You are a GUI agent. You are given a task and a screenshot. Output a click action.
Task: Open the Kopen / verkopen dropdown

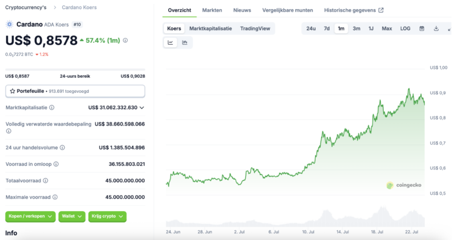[x=30, y=216]
